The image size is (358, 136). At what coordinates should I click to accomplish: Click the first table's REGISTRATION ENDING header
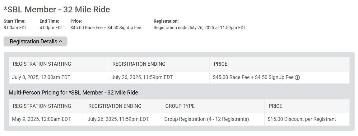point(139,64)
